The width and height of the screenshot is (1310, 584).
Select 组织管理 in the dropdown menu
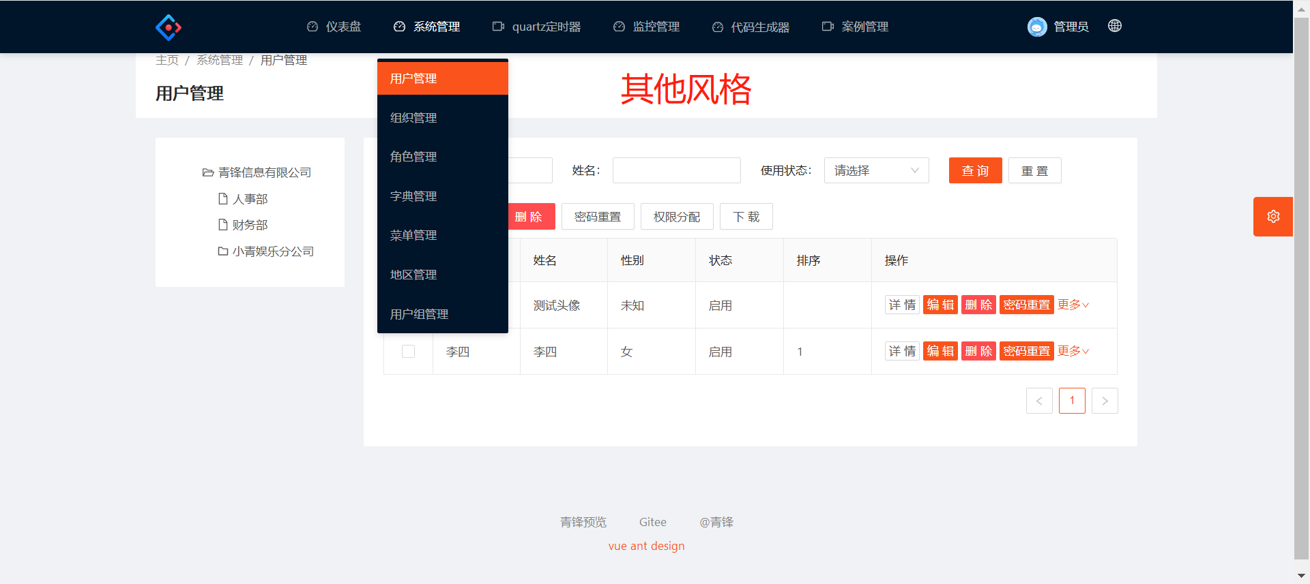click(x=443, y=118)
